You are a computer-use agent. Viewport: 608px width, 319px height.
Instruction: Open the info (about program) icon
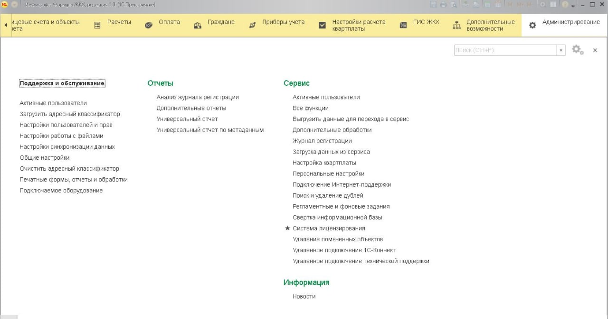click(564, 5)
